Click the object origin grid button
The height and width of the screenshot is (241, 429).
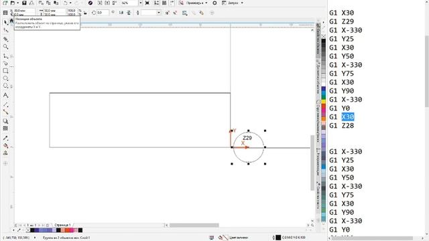pos(5,13)
